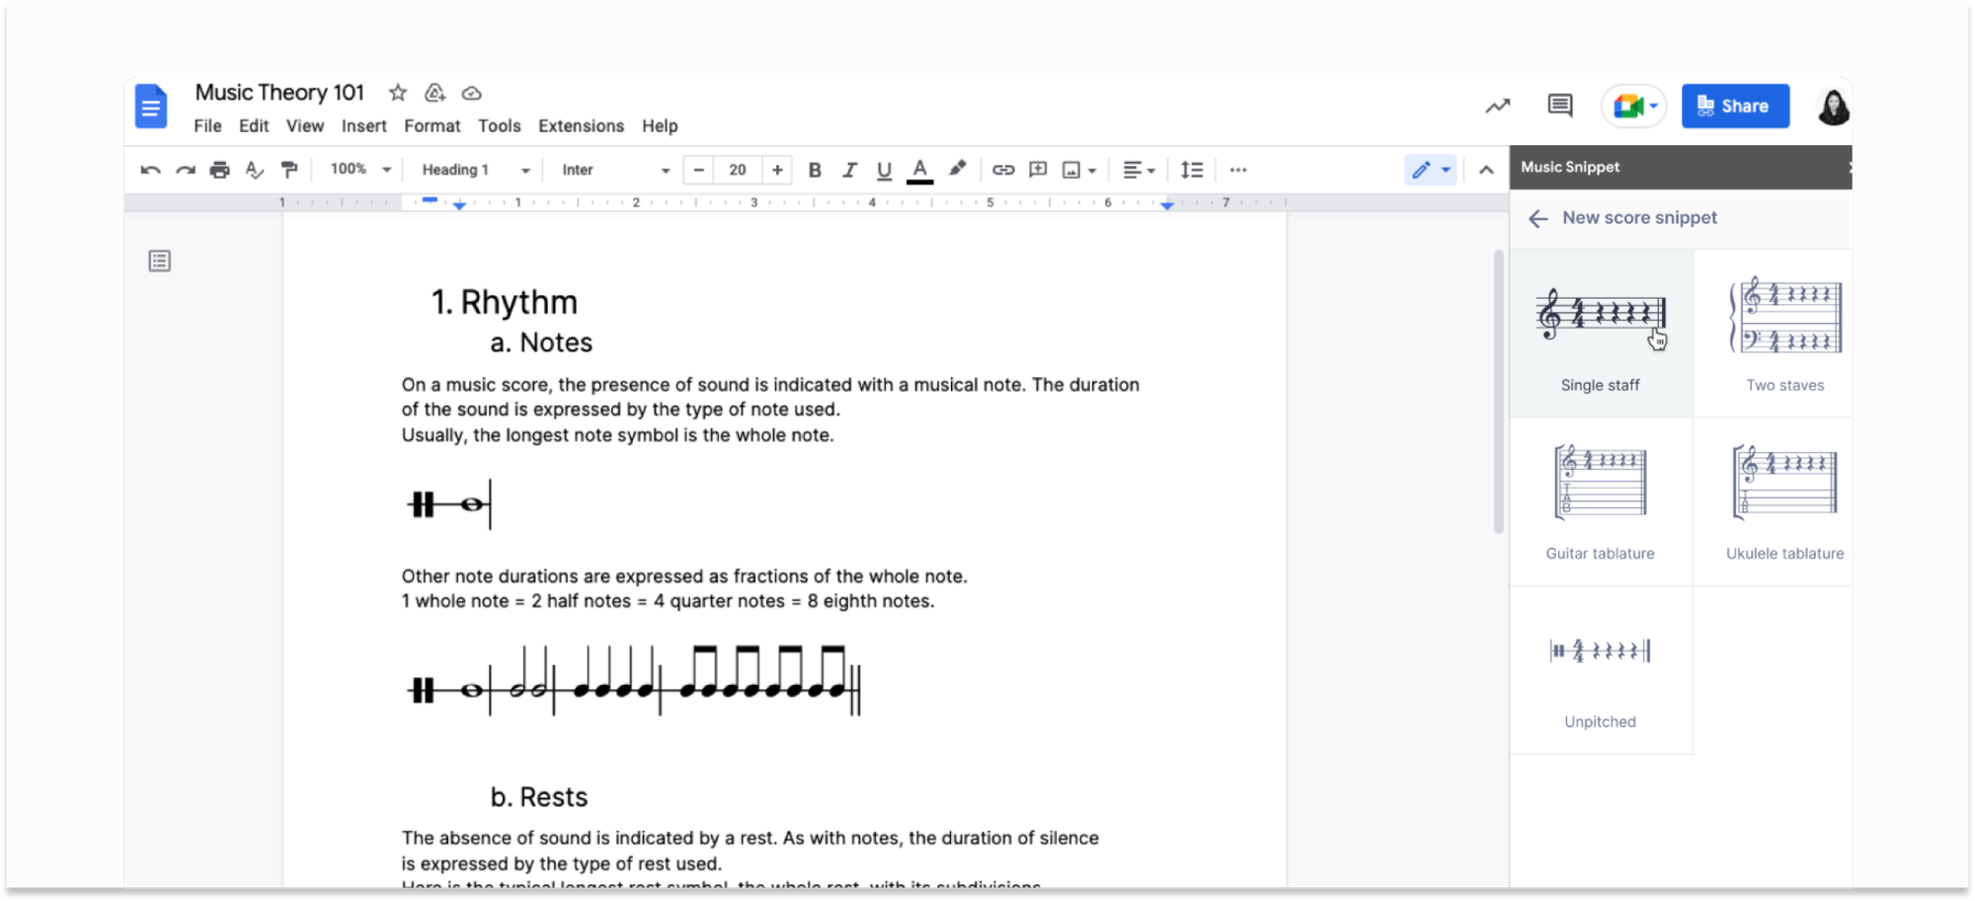Show the document outline icon

(159, 261)
